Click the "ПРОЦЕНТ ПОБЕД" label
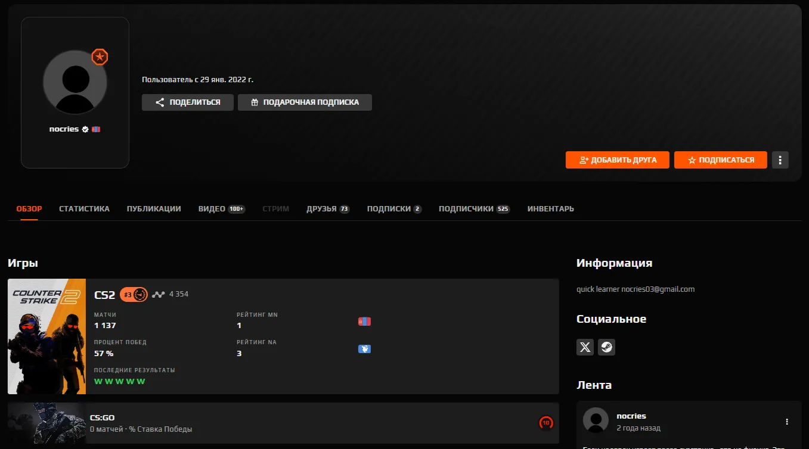 [120, 342]
